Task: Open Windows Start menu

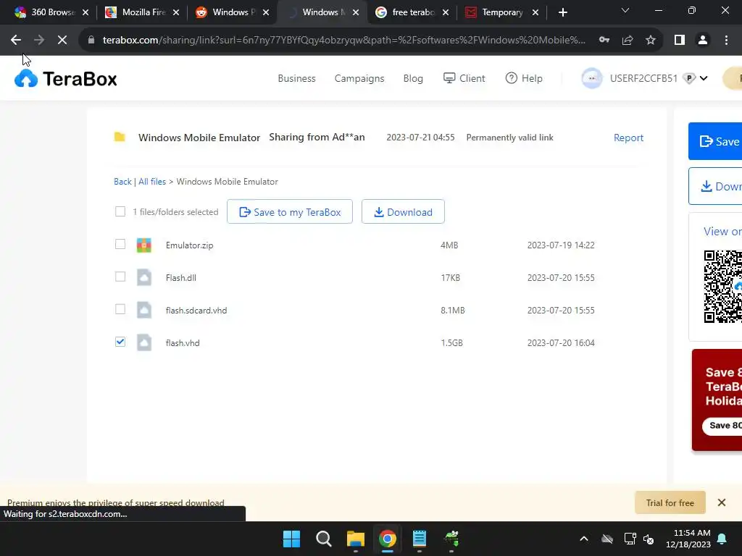Action: pyautogui.click(x=291, y=539)
